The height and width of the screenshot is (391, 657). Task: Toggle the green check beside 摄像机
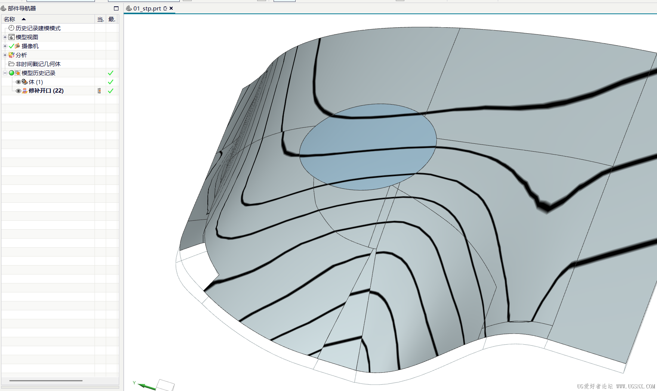(12, 46)
